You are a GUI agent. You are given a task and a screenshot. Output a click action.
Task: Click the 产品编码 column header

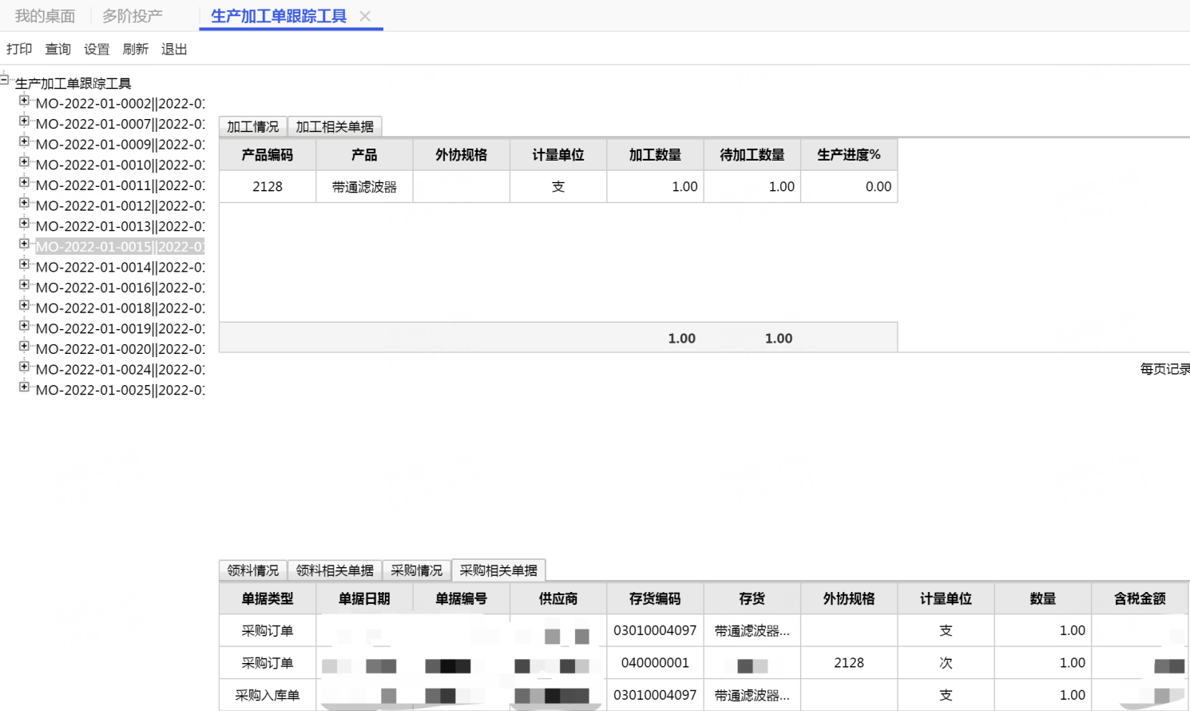tap(268, 155)
